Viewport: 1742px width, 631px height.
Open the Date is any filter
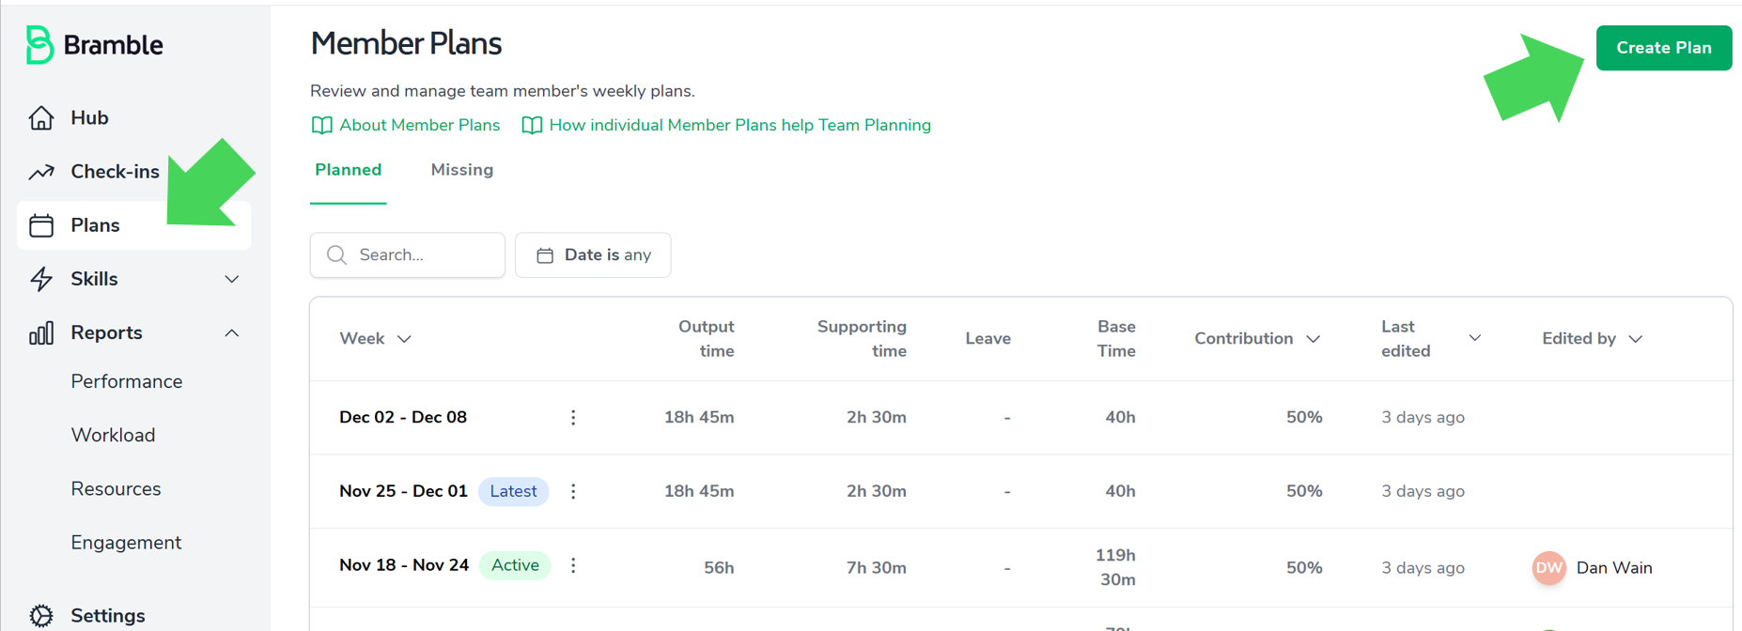593,255
